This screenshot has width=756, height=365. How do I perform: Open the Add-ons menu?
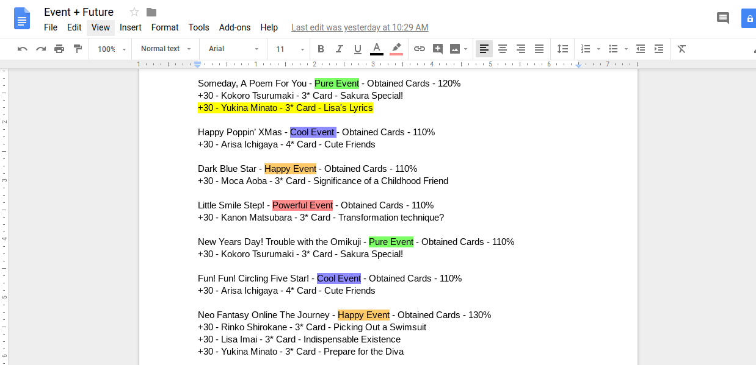(234, 27)
